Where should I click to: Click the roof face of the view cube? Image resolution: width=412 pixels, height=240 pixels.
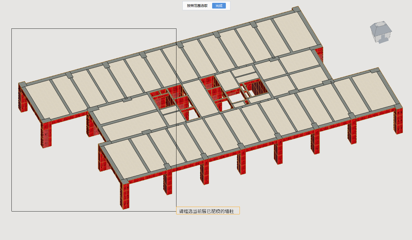tap(381, 27)
